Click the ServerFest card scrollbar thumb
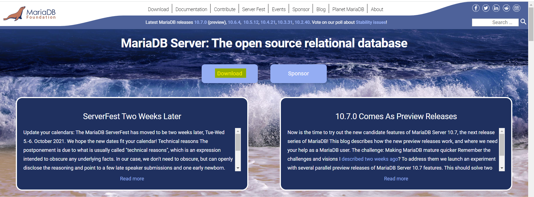This screenshot has height=197, width=534. (x=238, y=142)
